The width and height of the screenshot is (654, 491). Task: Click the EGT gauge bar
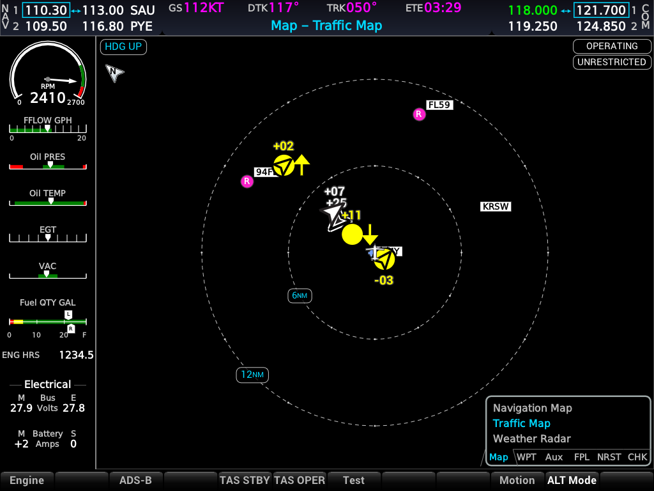pos(48,238)
